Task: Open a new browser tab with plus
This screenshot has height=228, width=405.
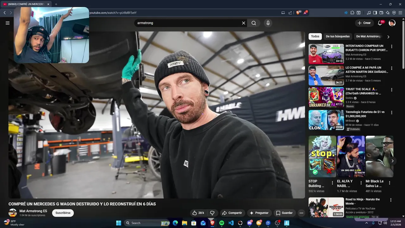Action: pos(56,4)
